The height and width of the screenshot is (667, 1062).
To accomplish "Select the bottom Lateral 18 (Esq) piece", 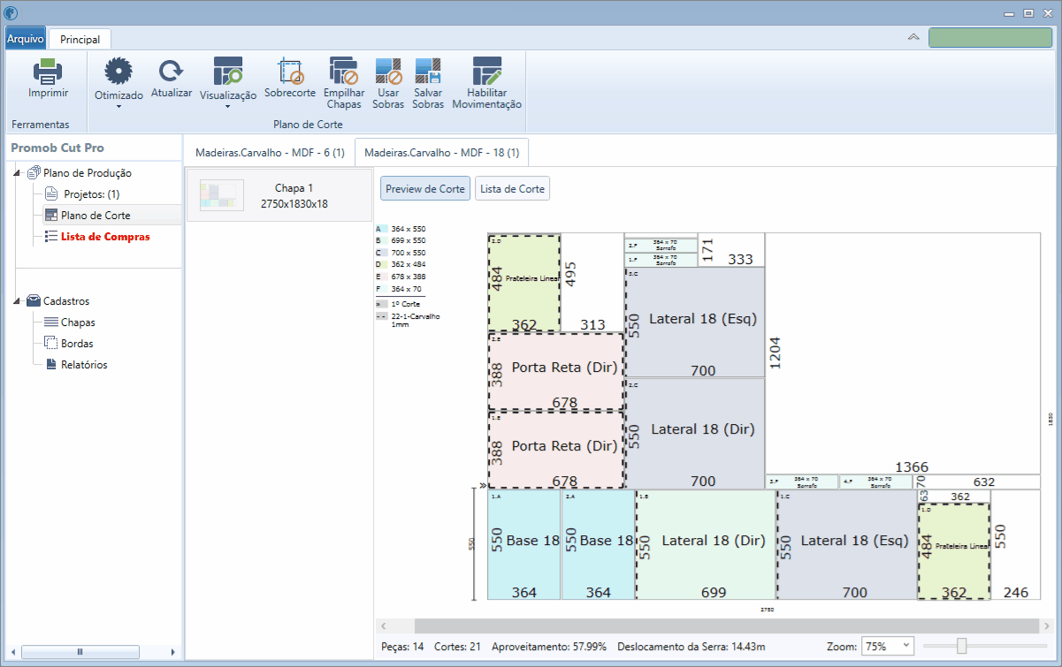I will tap(847, 545).
